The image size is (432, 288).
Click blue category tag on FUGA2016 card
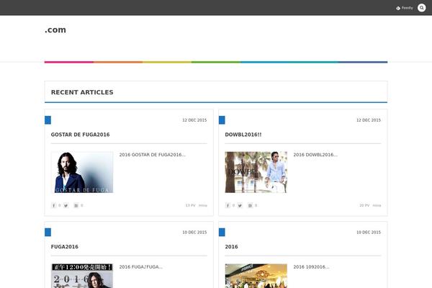coord(48,233)
